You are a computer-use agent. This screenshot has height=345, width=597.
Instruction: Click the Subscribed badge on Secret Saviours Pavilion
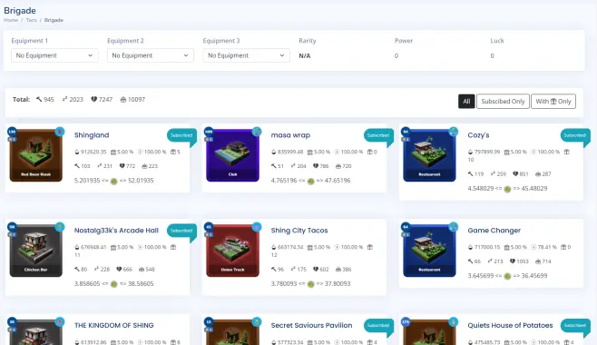[x=378, y=326]
